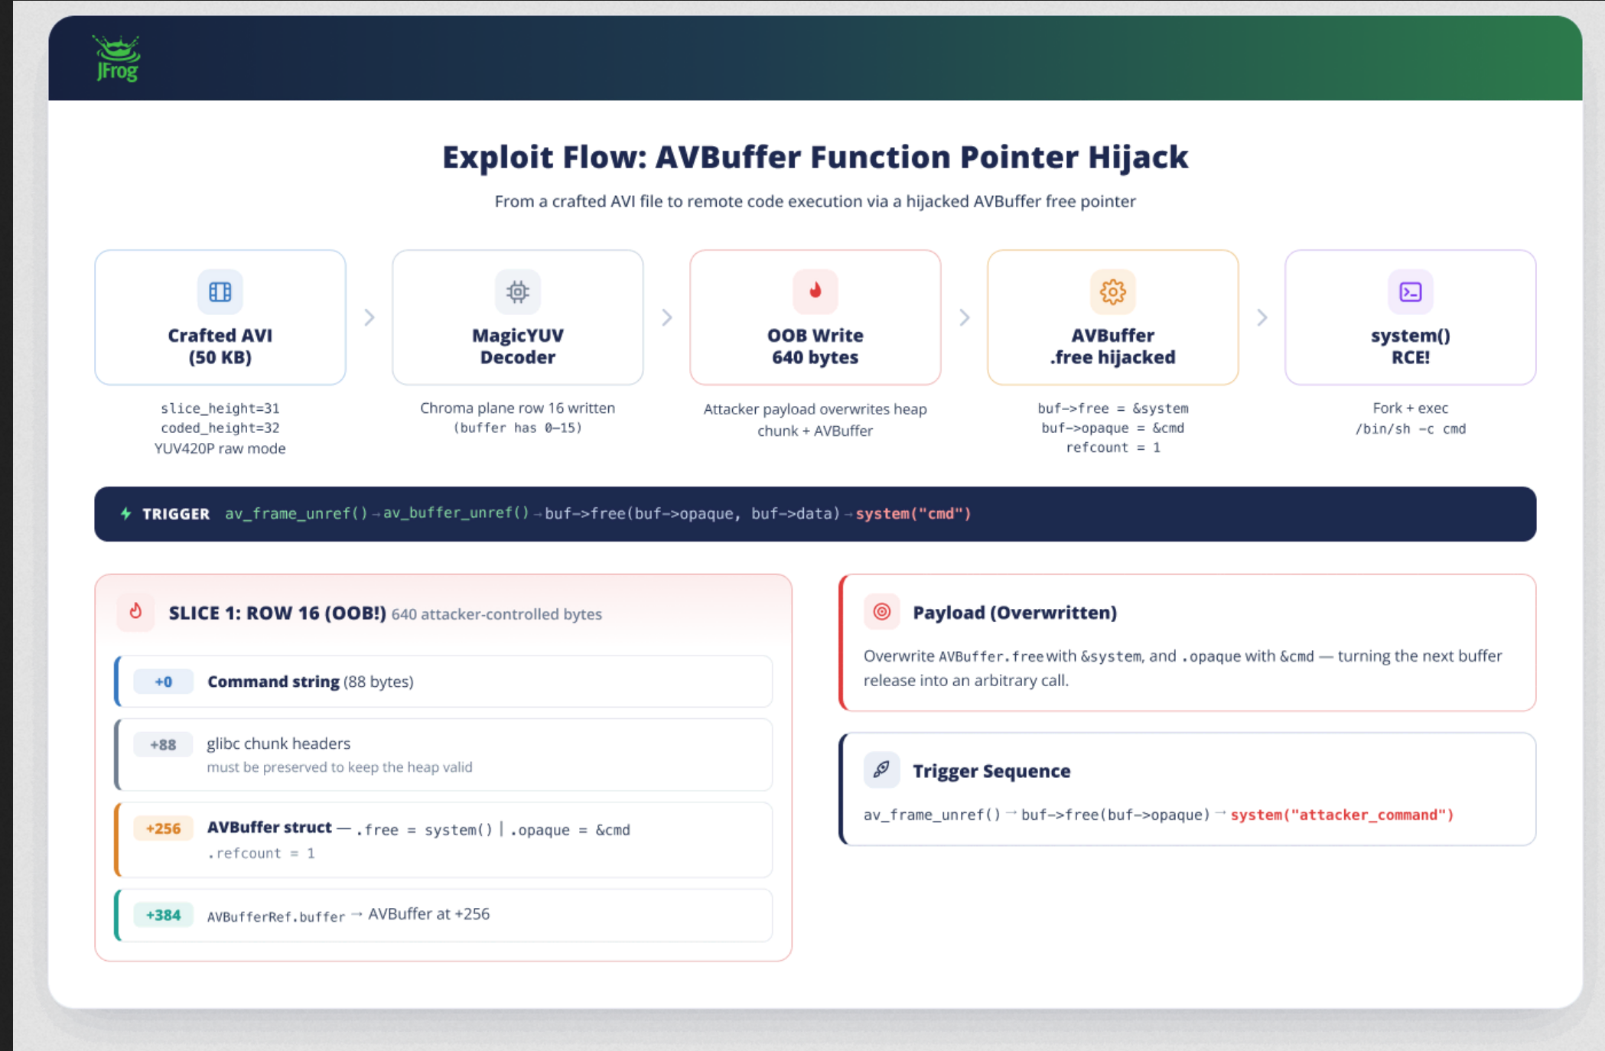Click the target icon beside Payload (Overwritten)
Image resolution: width=1605 pixels, height=1051 pixels.
click(882, 612)
